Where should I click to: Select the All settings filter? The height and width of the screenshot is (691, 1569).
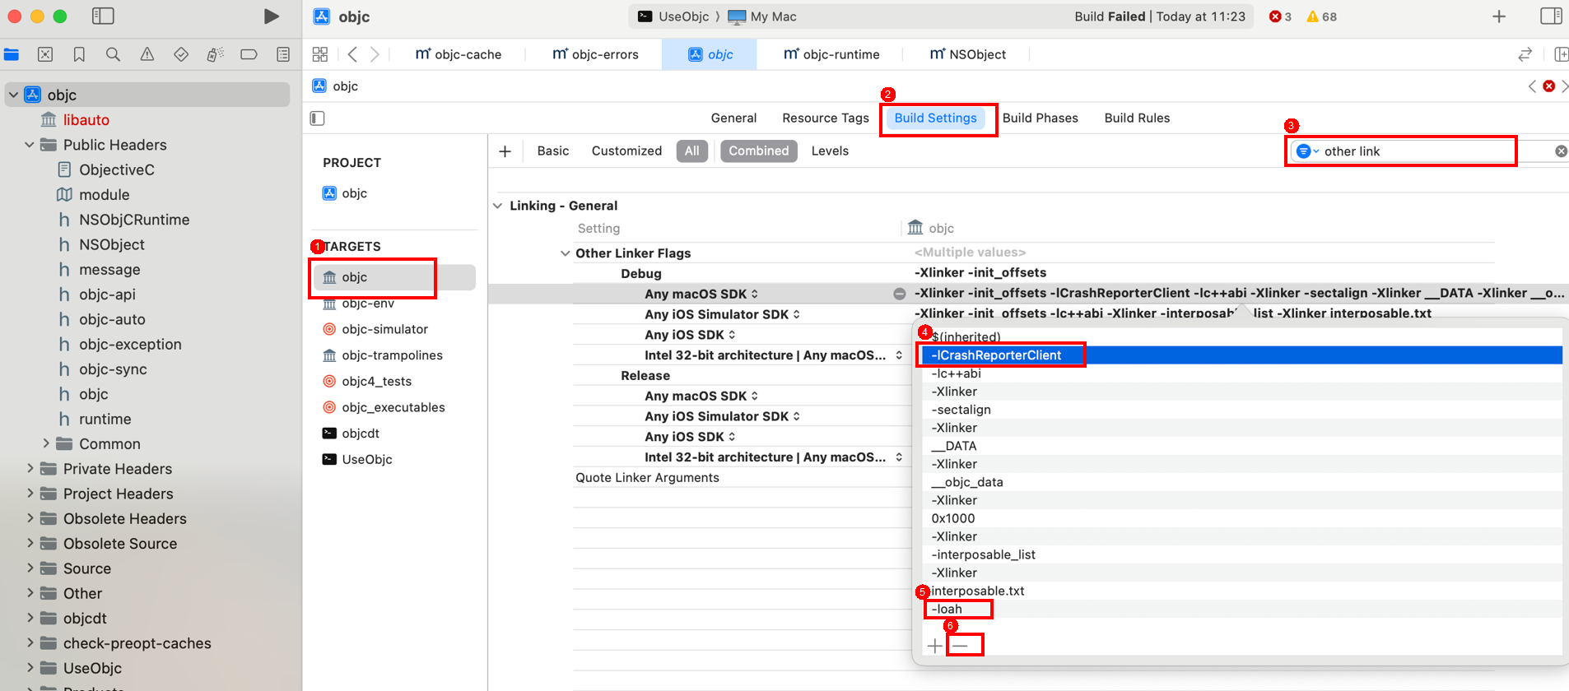click(x=692, y=151)
